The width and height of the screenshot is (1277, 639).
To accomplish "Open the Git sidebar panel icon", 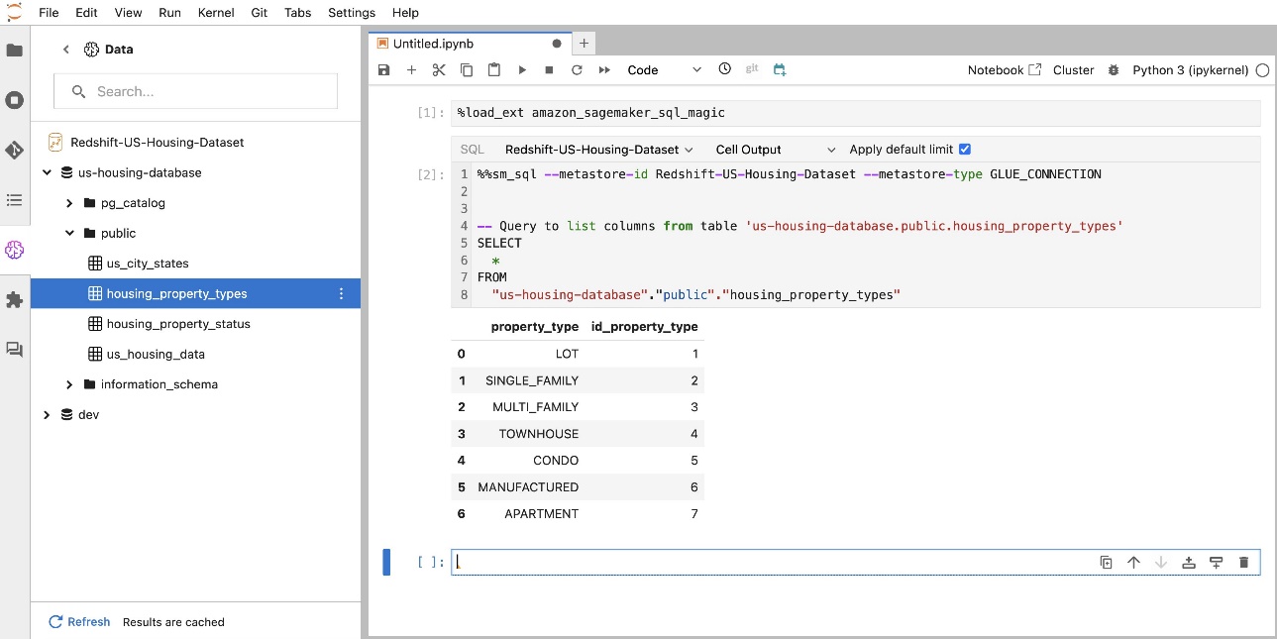I will pos(15,151).
